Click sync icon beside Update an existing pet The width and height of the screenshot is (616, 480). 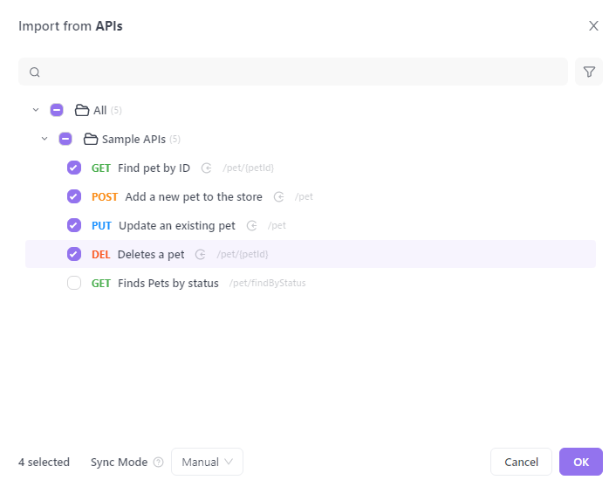tap(252, 225)
